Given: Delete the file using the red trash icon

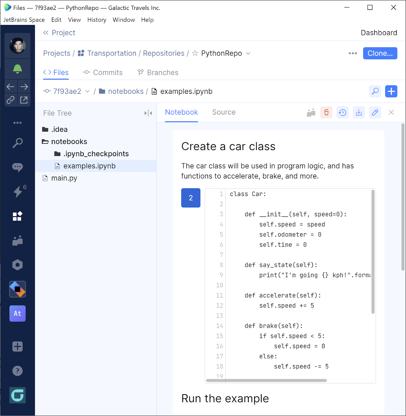Looking at the screenshot, I should pos(326,113).
